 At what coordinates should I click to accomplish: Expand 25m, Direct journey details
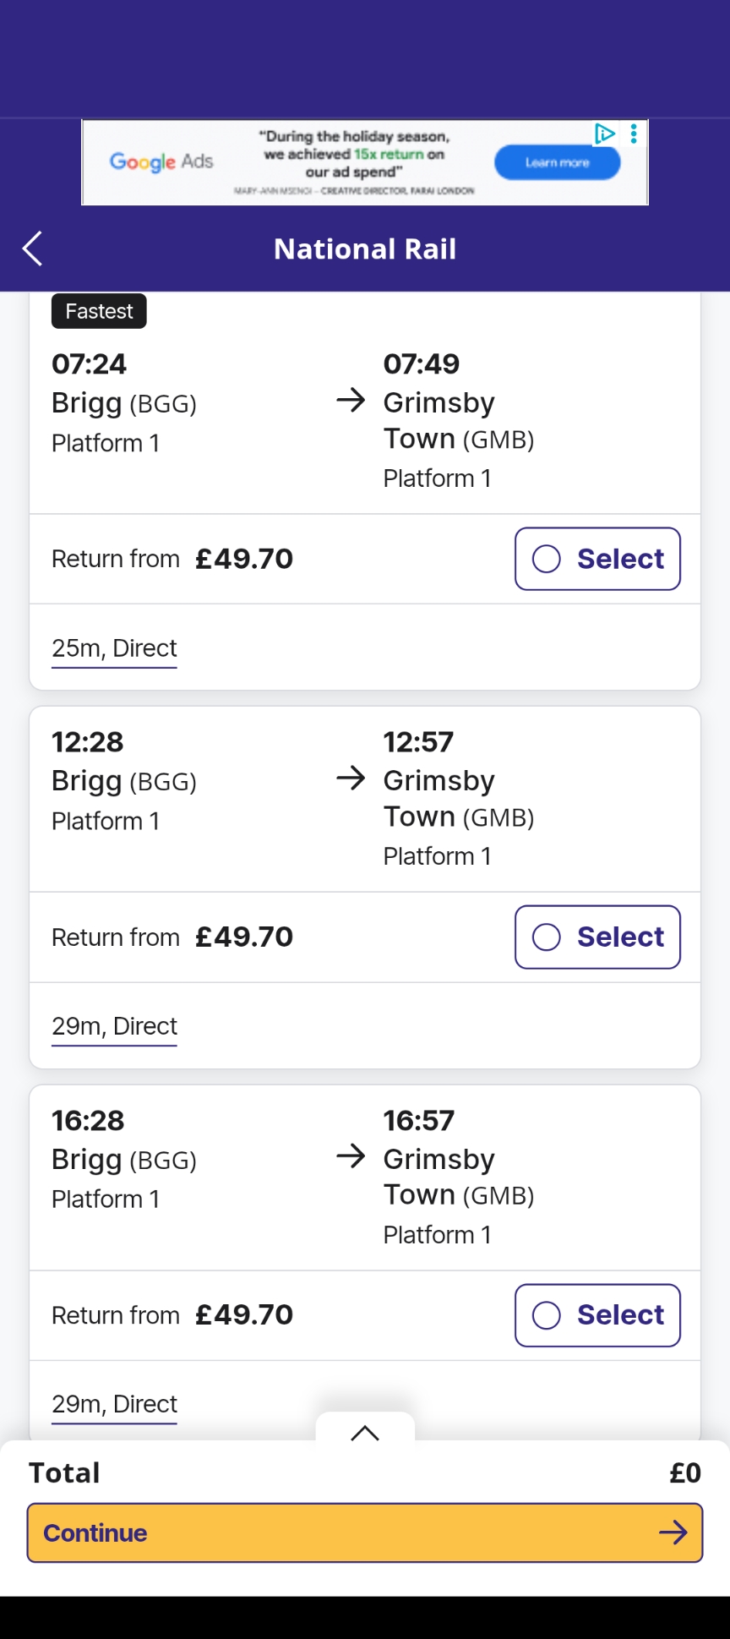pos(114,648)
